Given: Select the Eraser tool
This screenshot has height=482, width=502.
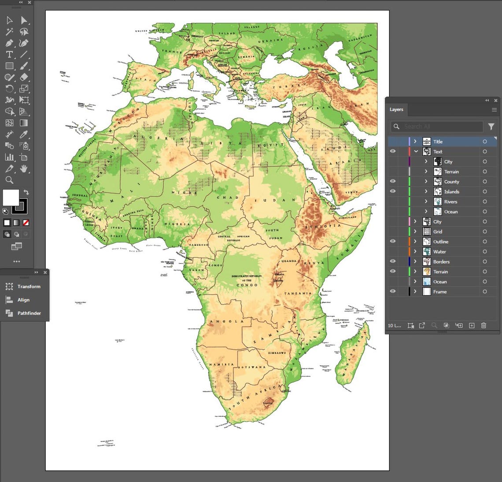Looking at the screenshot, I should pos(24,77).
